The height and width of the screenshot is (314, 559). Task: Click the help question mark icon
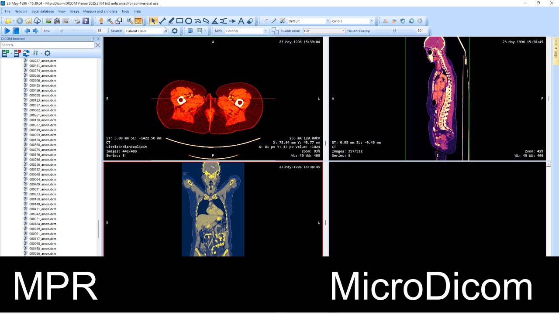pos(86,21)
